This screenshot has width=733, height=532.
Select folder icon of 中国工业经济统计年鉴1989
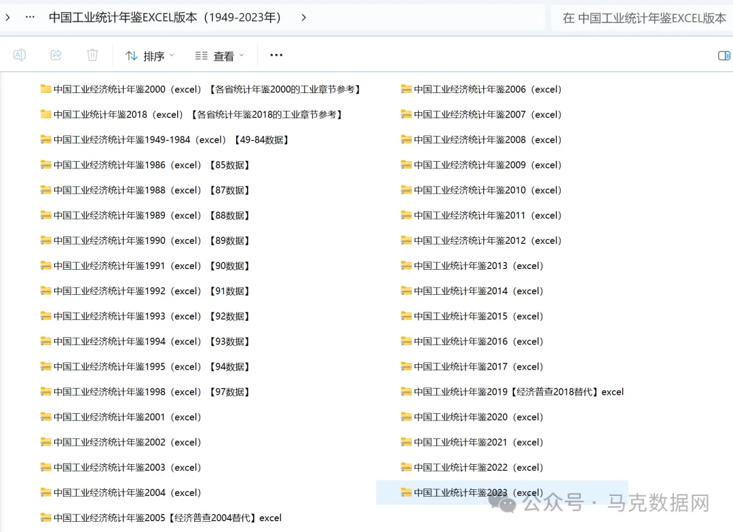tap(46, 215)
